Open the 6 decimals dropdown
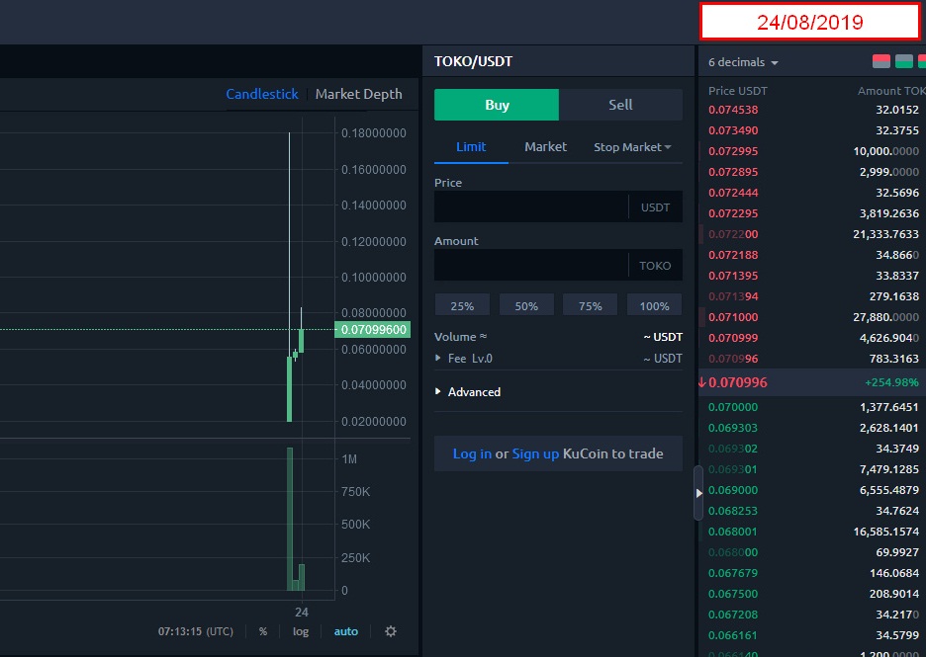The image size is (926, 657). pyautogui.click(x=743, y=62)
